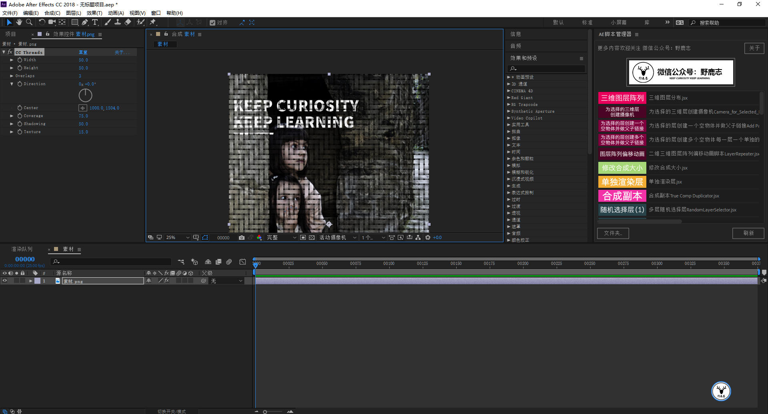Image resolution: width=768 pixels, height=414 pixels.
Task: Open the parent 无 dropdown for layer
Action: click(x=227, y=281)
